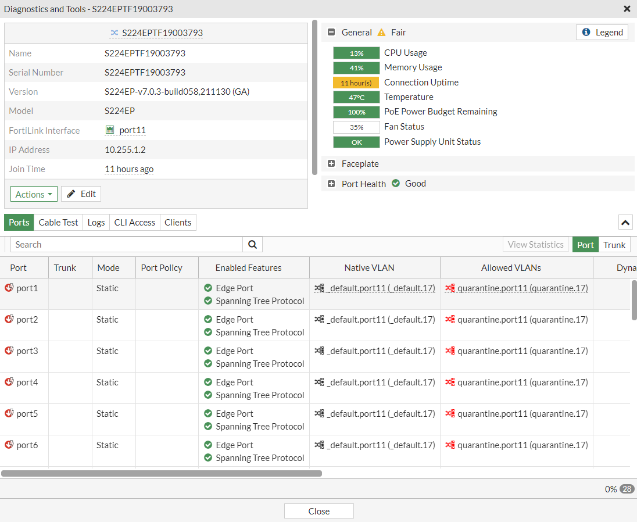Click the switch icon beside S224EPTF19003793 title
This screenshot has height=522, width=637.
click(114, 33)
